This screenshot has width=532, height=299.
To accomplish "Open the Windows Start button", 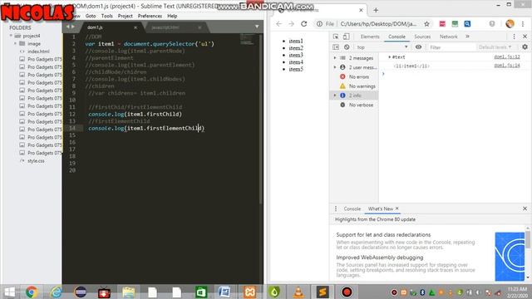I will [x=10, y=292].
